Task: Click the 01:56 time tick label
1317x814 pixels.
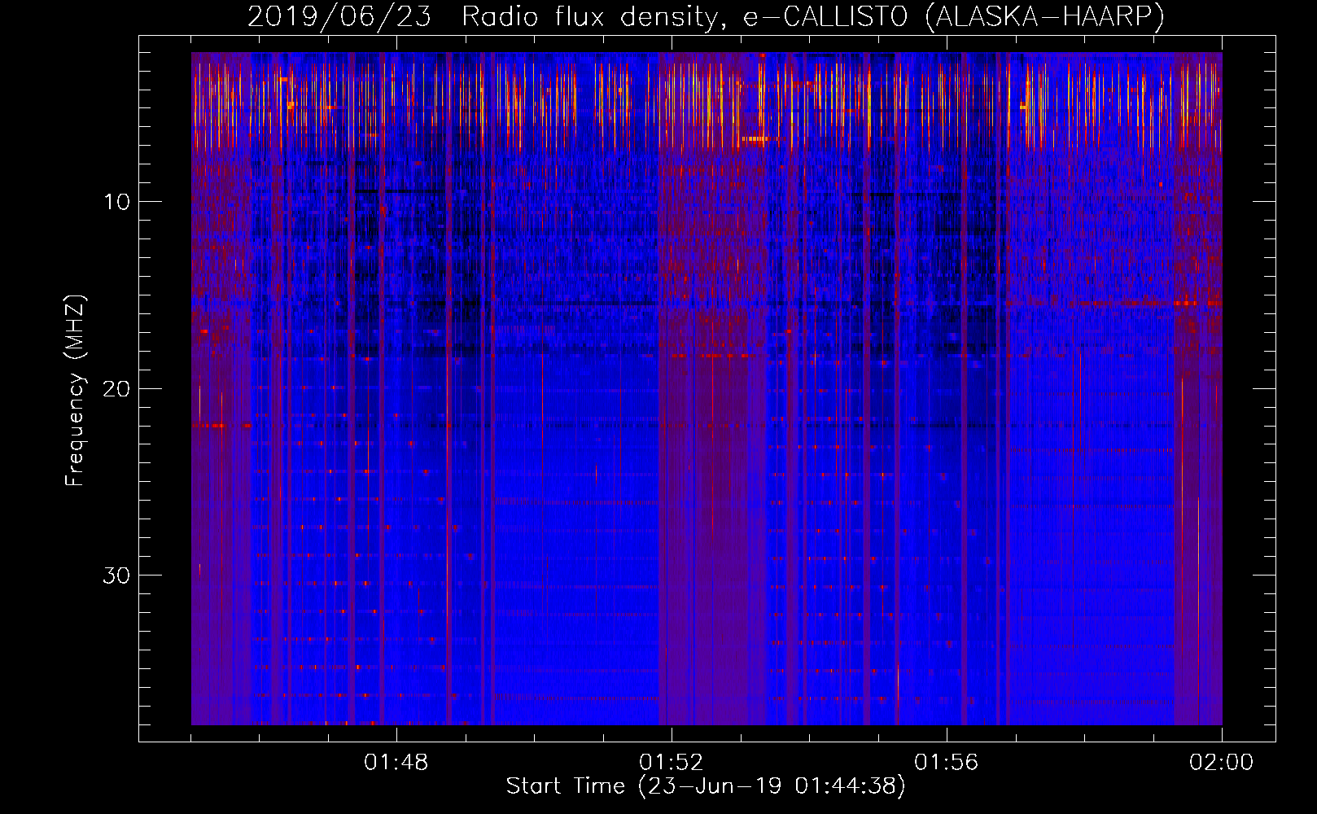Action: [x=947, y=763]
